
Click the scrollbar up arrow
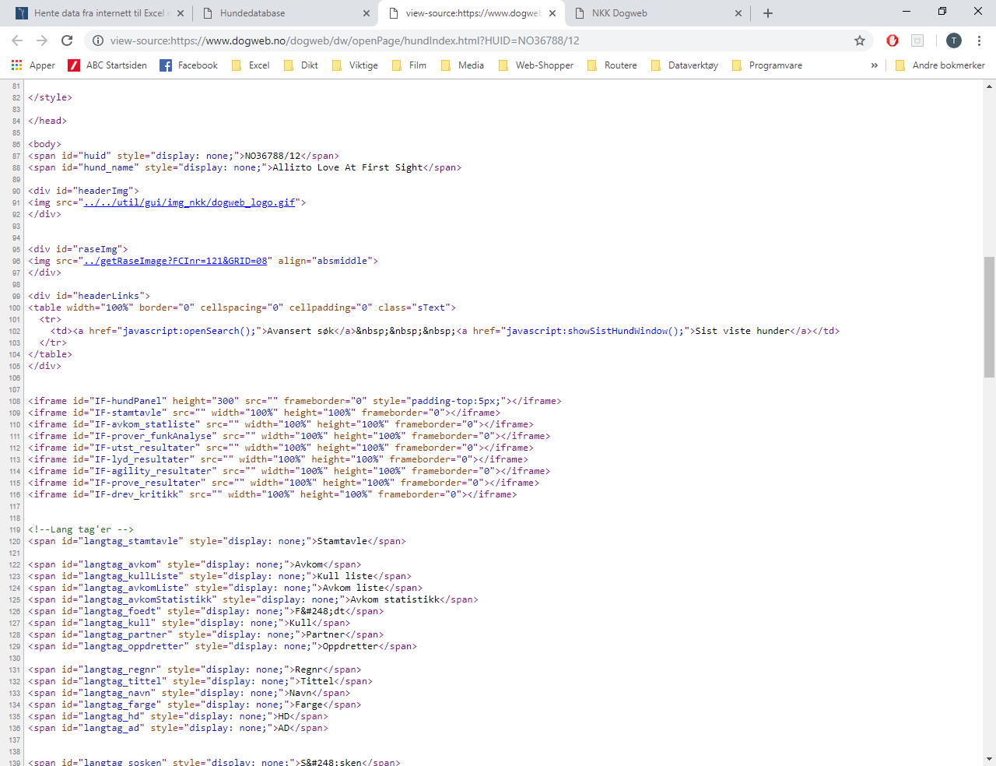pos(989,85)
